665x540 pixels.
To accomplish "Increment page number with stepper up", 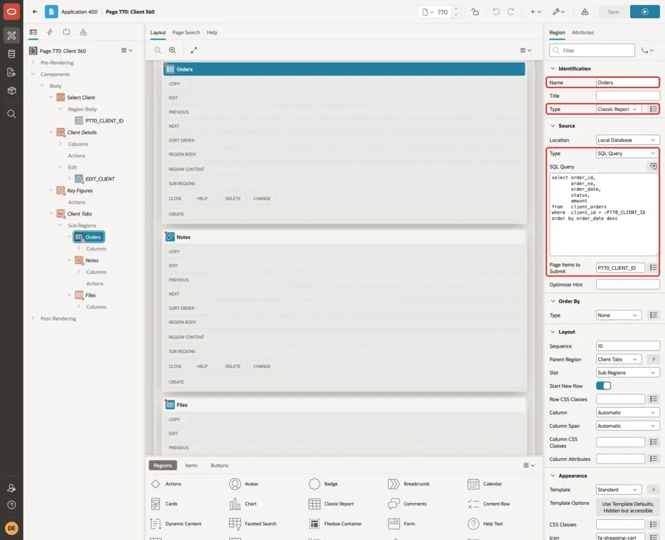I will [x=456, y=8].
